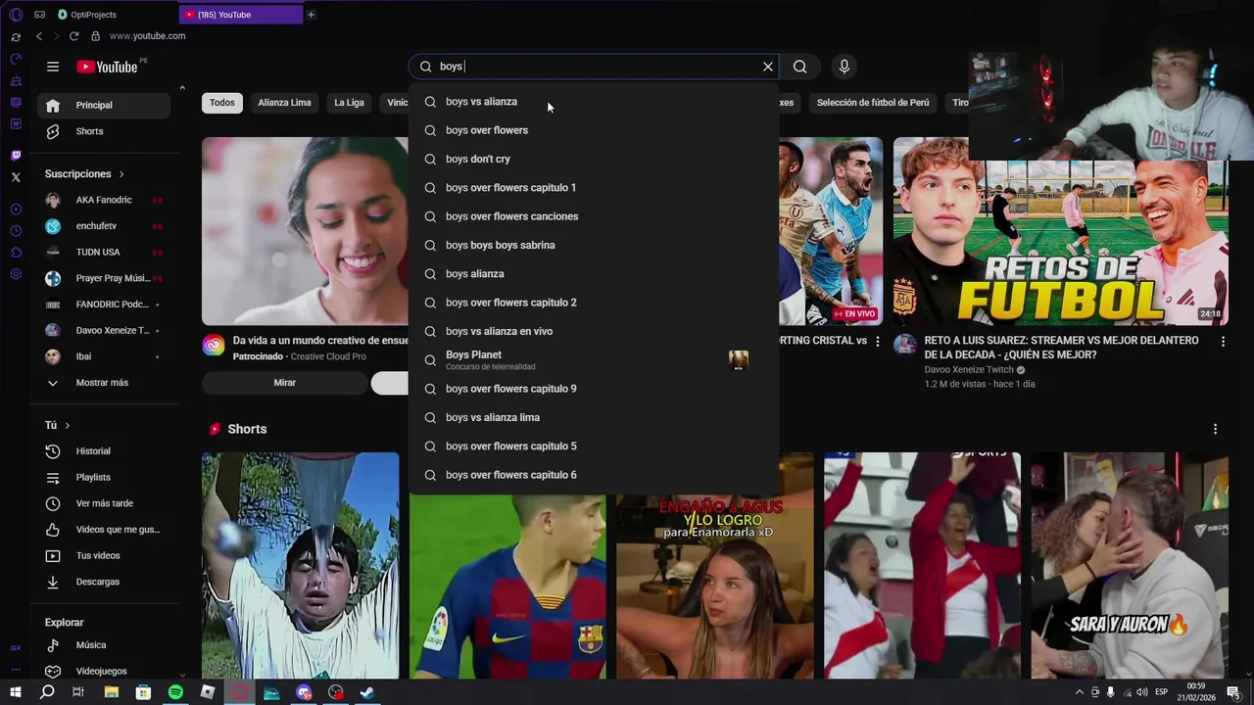The width and height of the screenshot is (1254, 705).
Task: Open Principal home in sidebar
Action: (104, 105)
